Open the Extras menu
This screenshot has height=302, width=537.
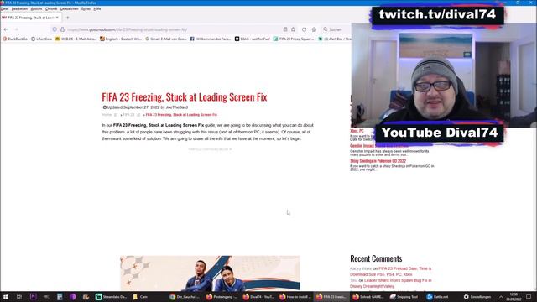(86, 8)
